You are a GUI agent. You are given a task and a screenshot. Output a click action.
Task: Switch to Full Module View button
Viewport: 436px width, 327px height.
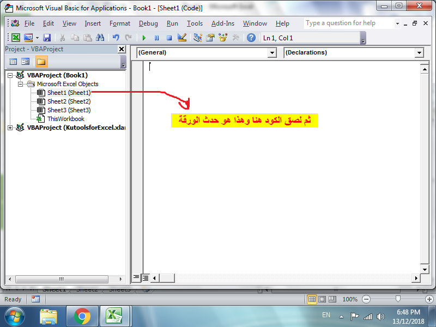point(146,277)
